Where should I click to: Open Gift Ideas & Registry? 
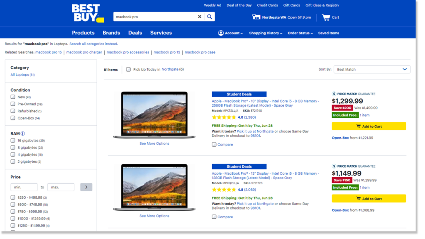322,5
